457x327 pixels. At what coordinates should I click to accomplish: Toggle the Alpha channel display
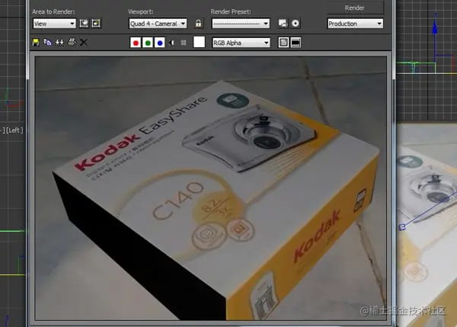tap(171, 43)
